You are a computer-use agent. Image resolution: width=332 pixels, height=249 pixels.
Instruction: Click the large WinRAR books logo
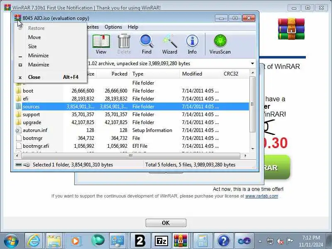(x=291, y=29)
